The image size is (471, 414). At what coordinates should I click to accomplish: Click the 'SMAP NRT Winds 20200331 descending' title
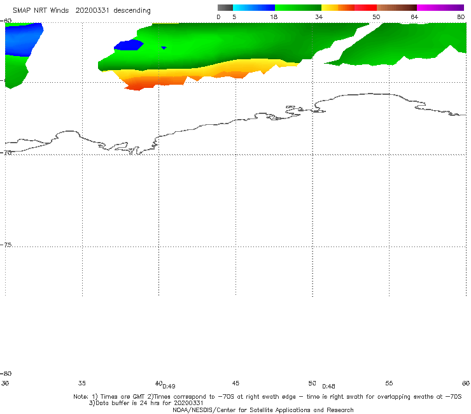coord(81,11)
